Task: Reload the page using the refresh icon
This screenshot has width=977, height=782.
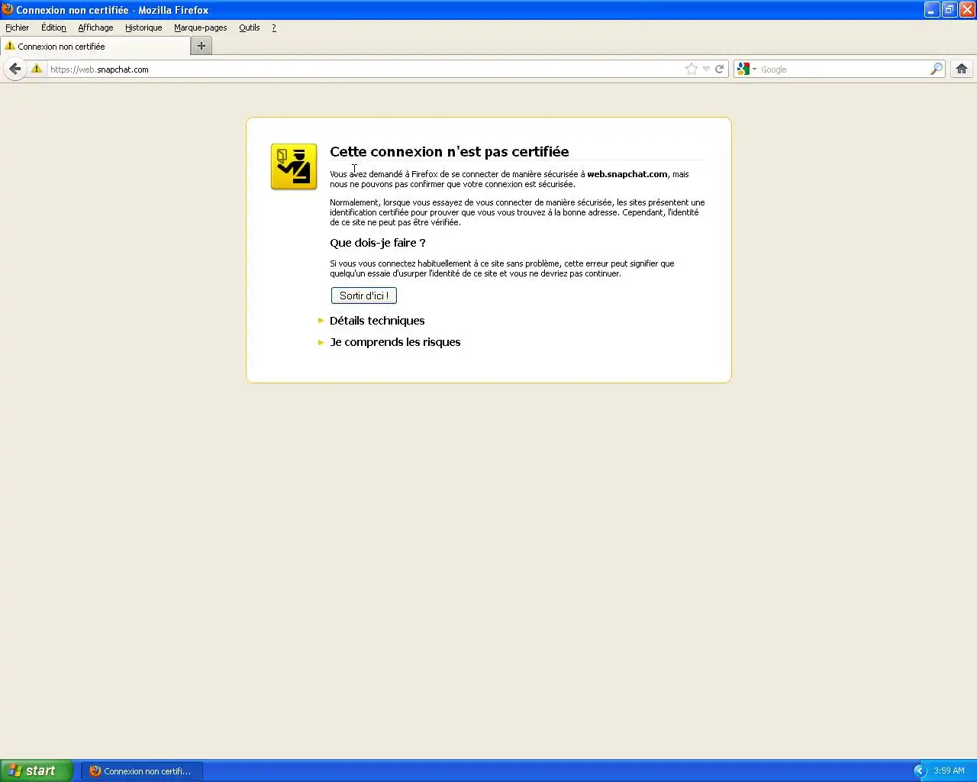Action: tap(719, 69)
